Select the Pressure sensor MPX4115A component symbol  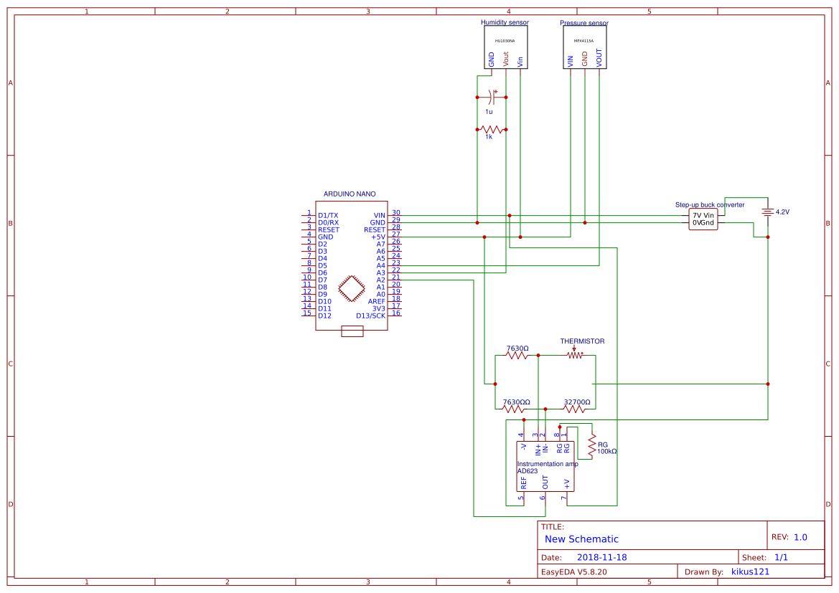click(586, 47)
